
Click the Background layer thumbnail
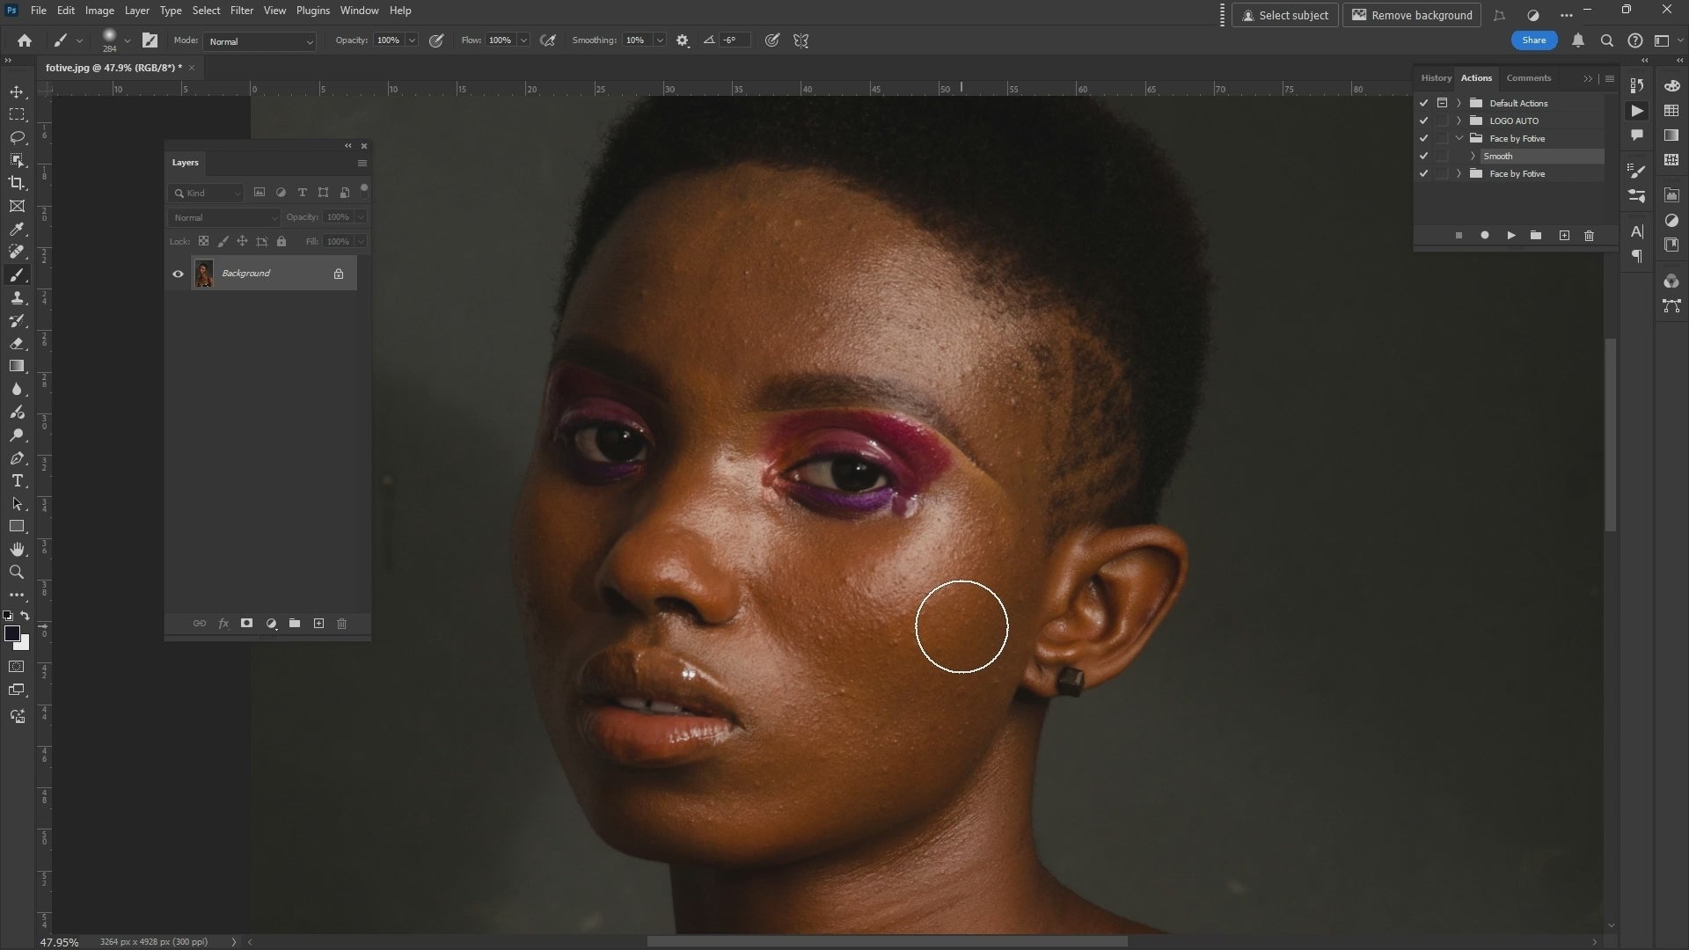(x=204, y=274)
